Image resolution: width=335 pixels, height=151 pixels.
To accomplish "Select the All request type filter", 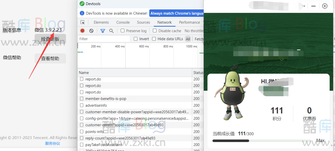I will pos(188,39).
